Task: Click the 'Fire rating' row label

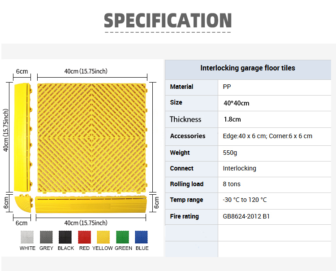Action: 184,217
